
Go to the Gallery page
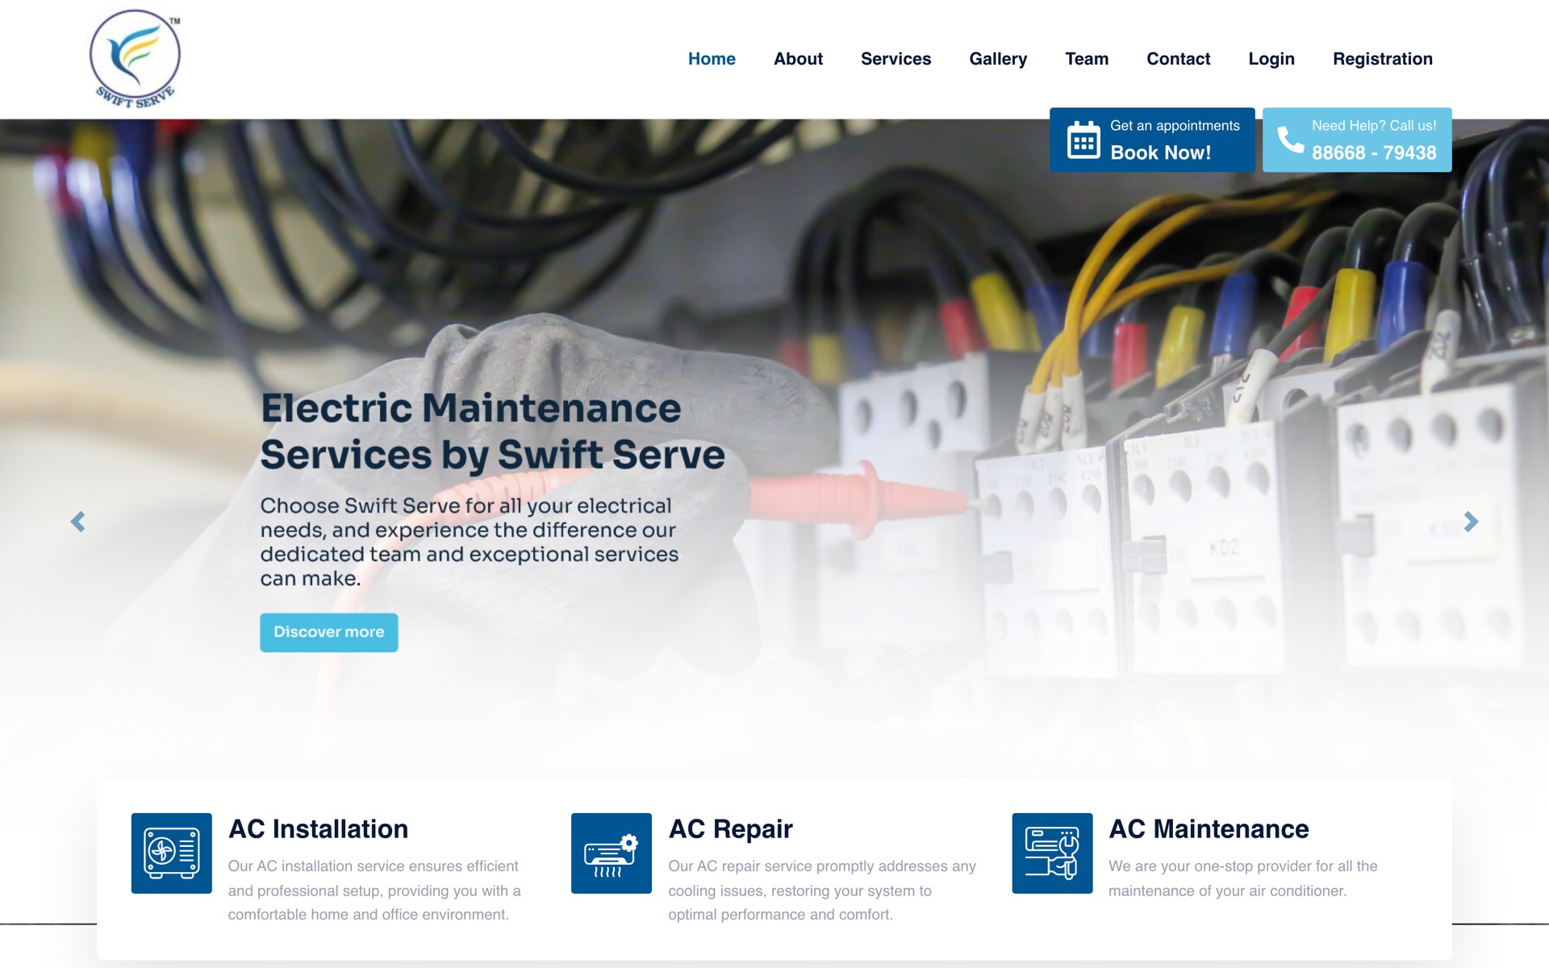tap(998, 59)
